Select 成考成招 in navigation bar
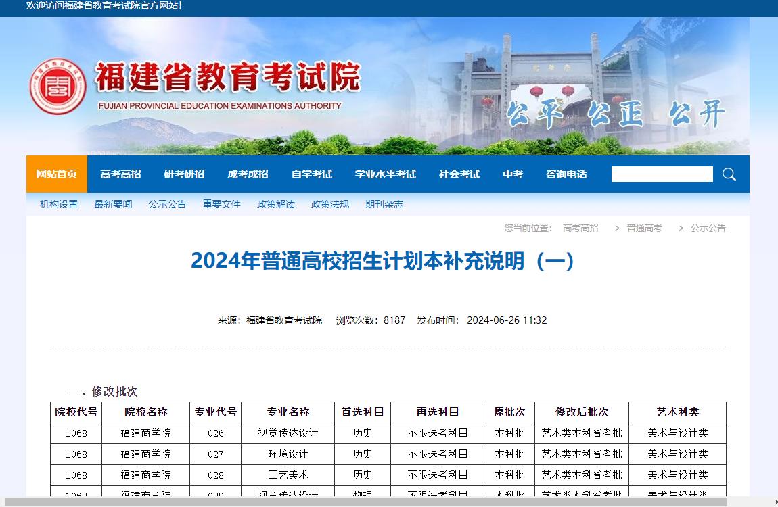778x507 pixels. [248, 174]
